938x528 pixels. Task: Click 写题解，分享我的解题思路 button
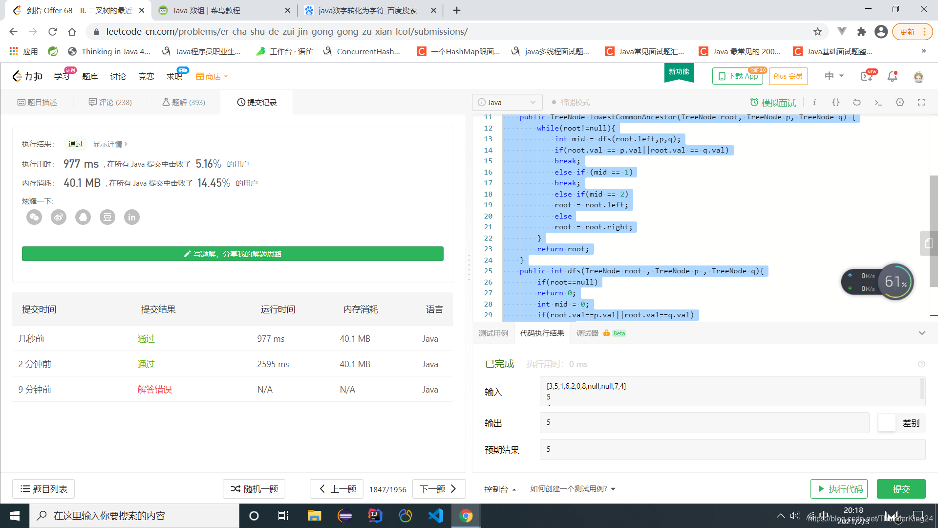click(x=233, y=253)
